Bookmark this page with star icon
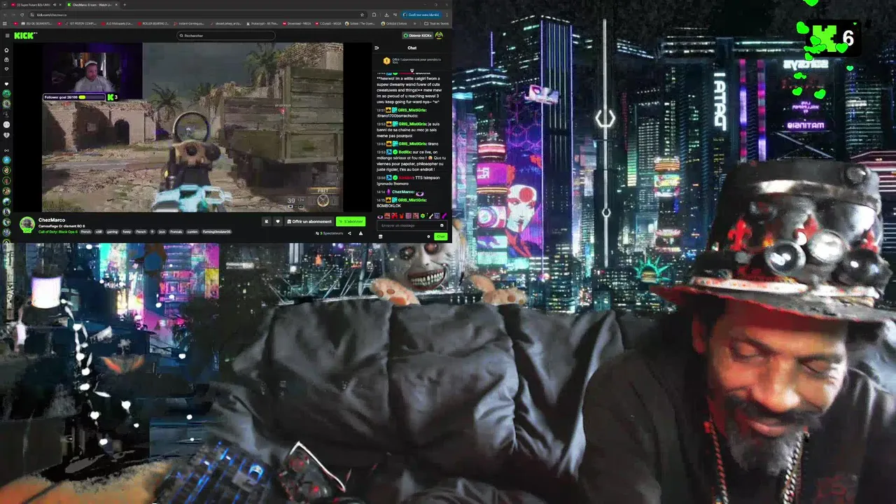 [x=362, y=15]
